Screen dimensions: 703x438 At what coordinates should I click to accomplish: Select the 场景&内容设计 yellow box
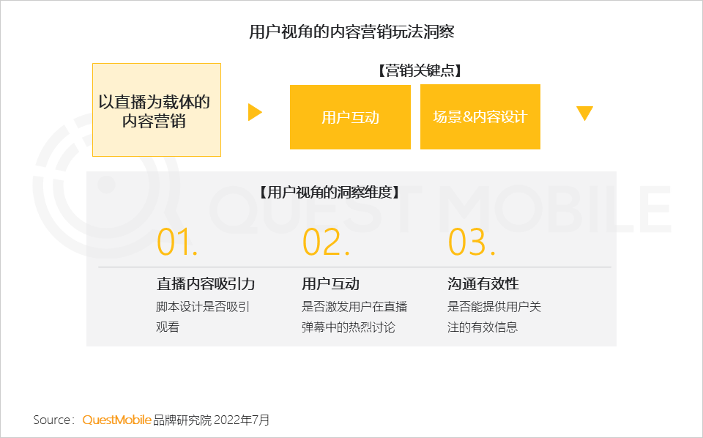pos(480,116)
